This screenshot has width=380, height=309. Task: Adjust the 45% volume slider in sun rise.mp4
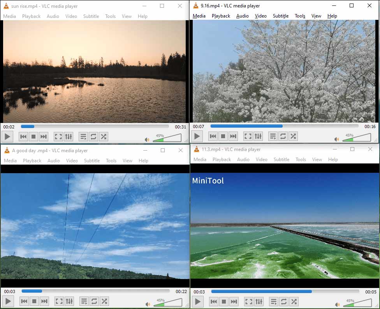pos(167,138)
